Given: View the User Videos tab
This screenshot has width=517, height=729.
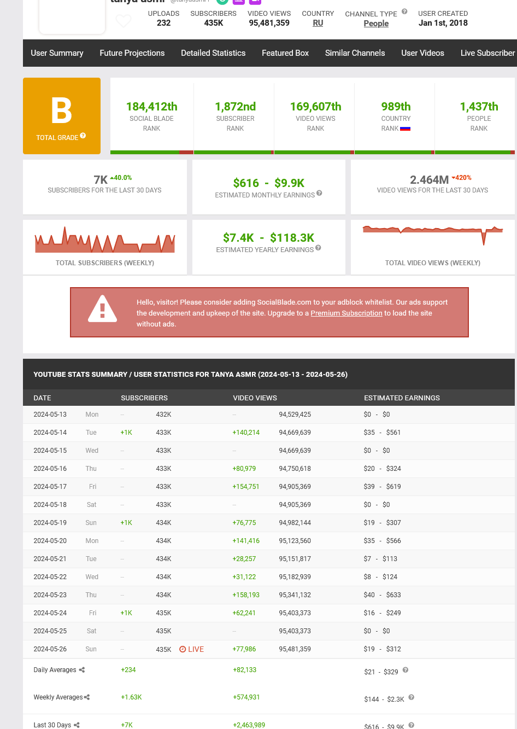Looking at the screenshot, I should [x=423, y=53].
